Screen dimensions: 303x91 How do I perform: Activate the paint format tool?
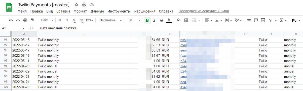(x=32, y=20)
